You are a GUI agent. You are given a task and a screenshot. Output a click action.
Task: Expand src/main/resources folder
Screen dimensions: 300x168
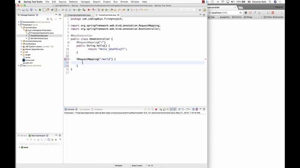22,41
